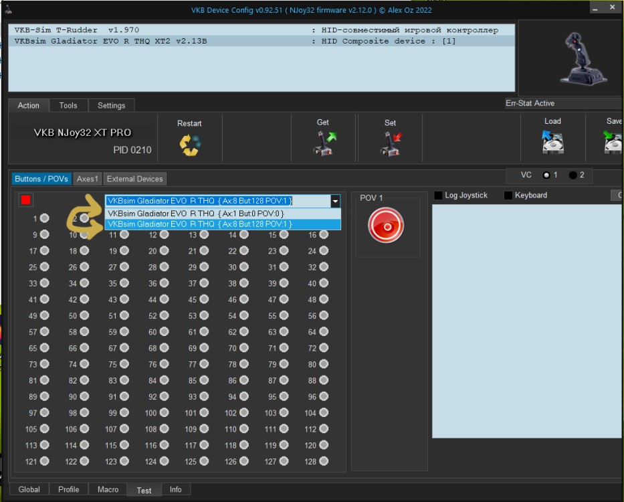Open the Macro bottom tab

pyautogui.click(x=108, y=489)
